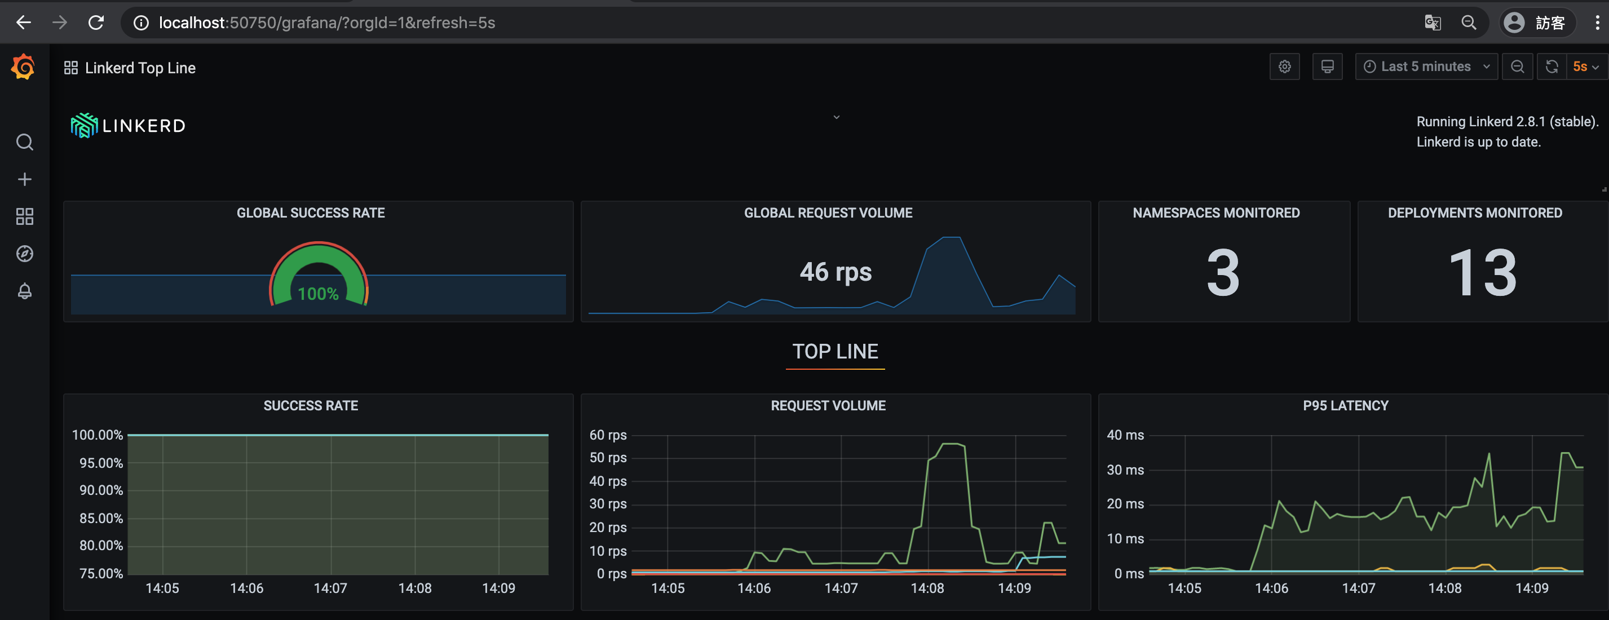This screenshot has width=1609, height=620.
Task: Expand the 5s refresh interval dropdown
Action: pos(1586,67)
